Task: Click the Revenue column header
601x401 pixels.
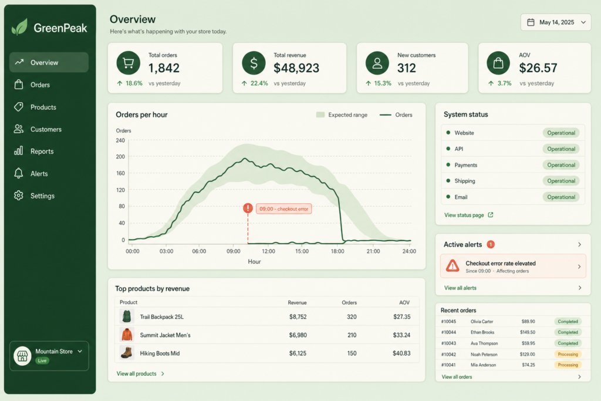Action: pyautogui.click(x=297, y=302)
